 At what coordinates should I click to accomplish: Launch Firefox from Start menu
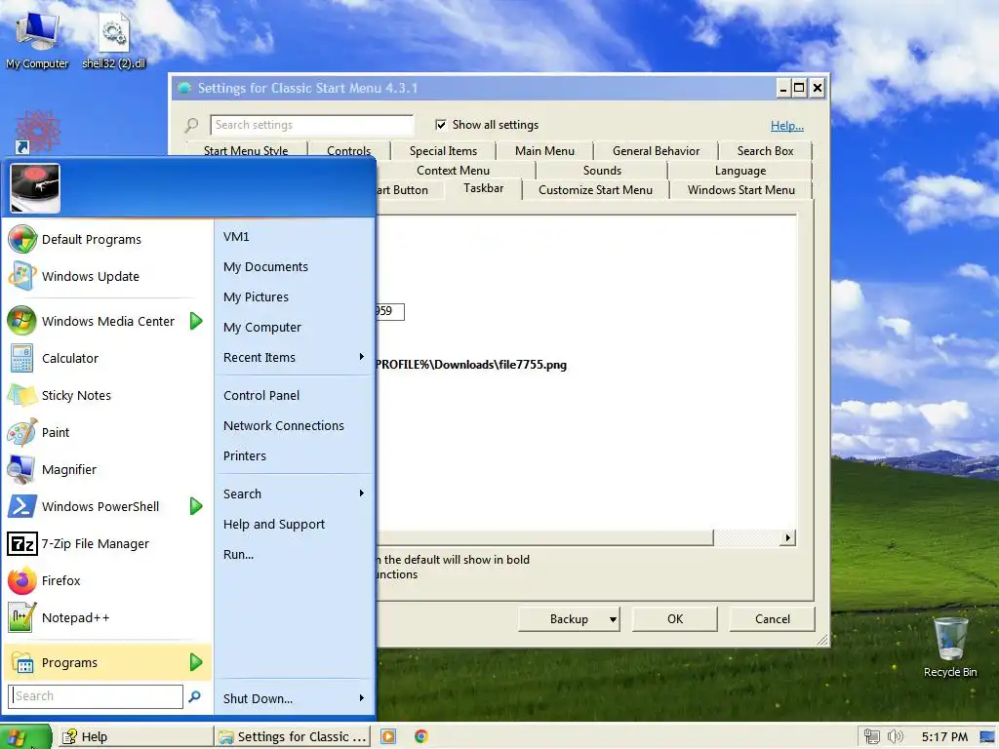pos(22,580)
